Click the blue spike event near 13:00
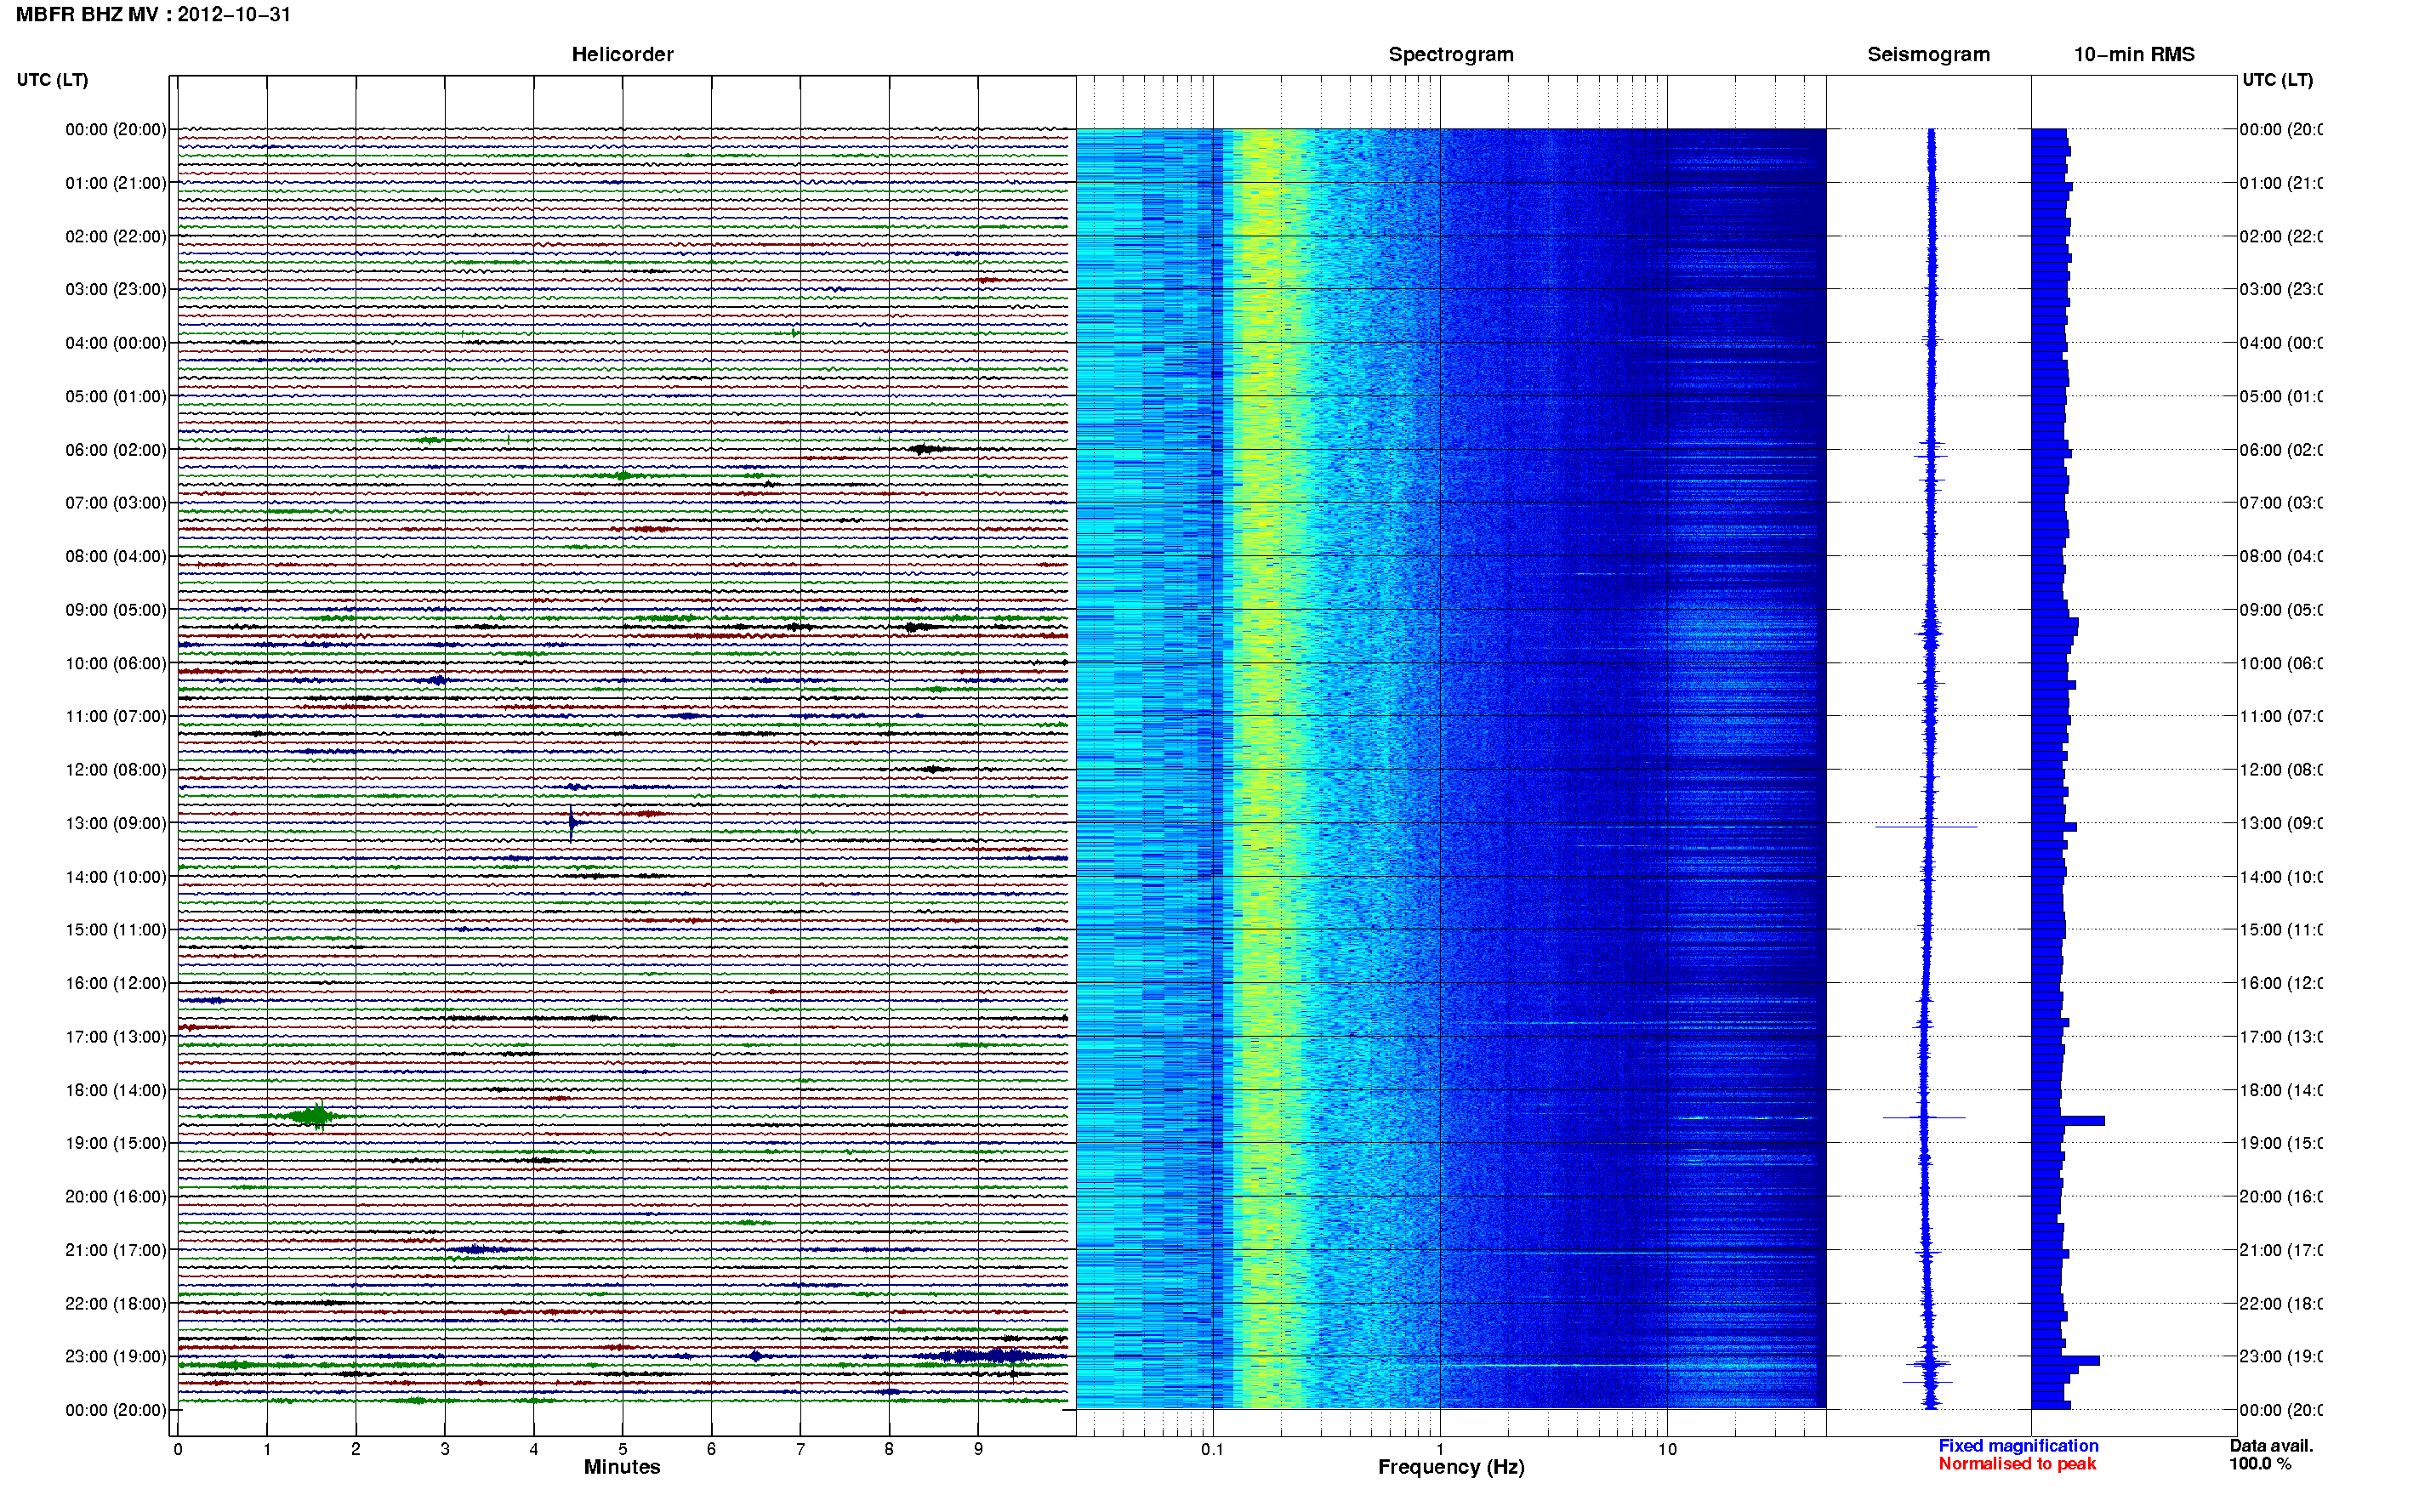2419x1512 pixels. (572, 823)
